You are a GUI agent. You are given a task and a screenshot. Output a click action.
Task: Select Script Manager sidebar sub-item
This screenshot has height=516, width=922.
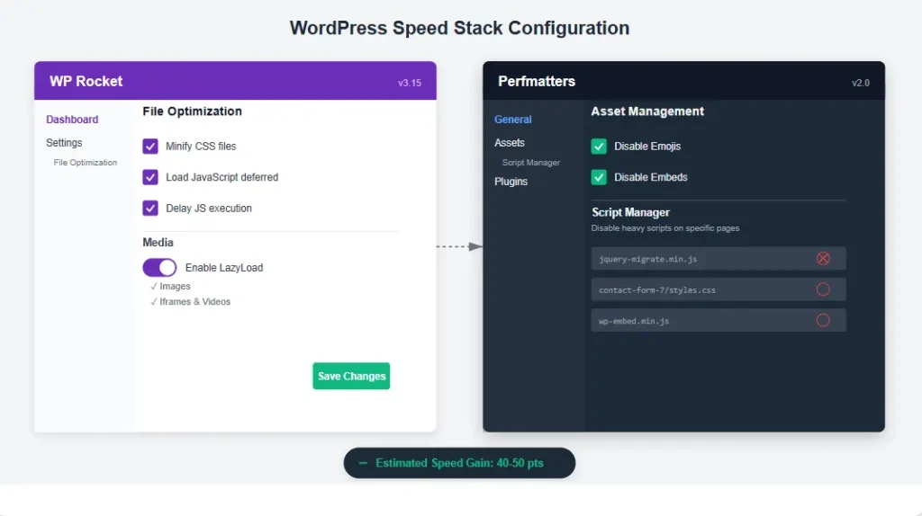[x=531, y=163]
